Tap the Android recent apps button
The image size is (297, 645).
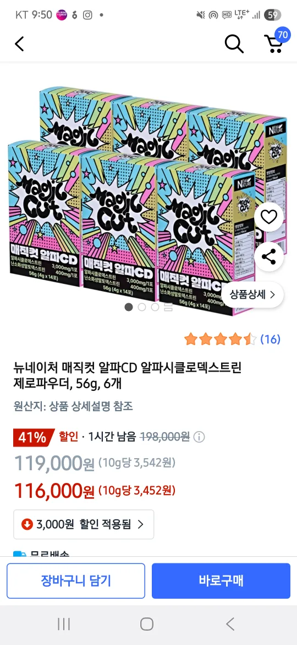64,624
